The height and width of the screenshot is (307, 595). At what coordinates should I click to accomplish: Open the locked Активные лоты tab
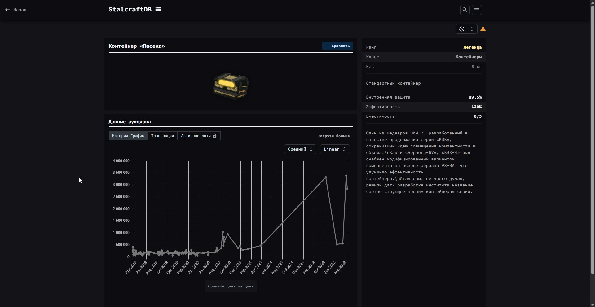[199, 136]
